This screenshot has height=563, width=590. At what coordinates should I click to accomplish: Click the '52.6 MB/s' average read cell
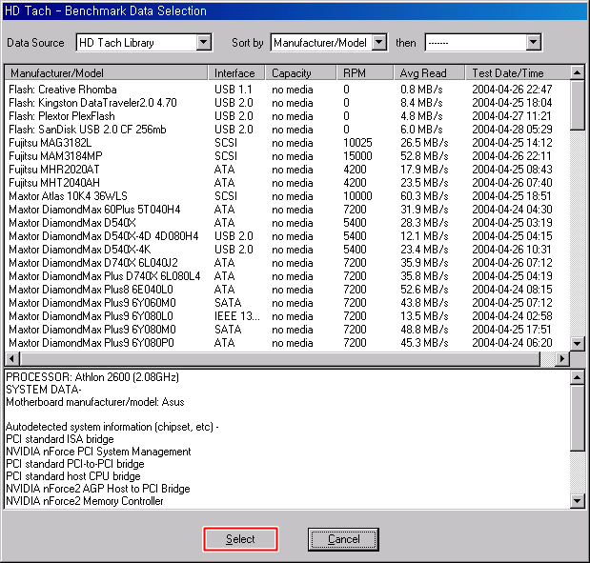click(424, 290)
